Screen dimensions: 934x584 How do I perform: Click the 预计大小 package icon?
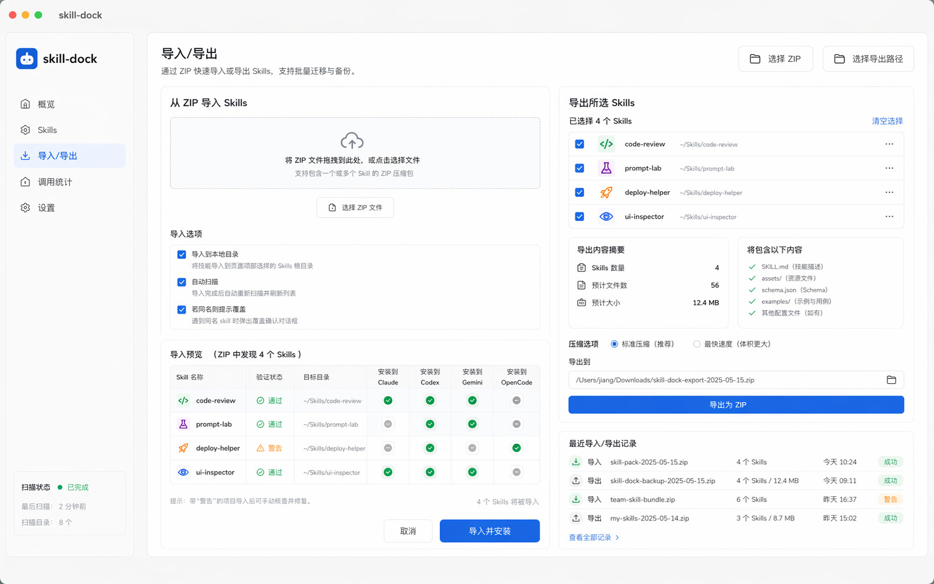point(581,303)
